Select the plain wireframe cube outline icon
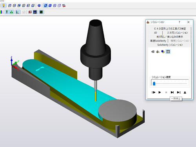The width and height of the screenshot is (196, 147). [59, 5]
